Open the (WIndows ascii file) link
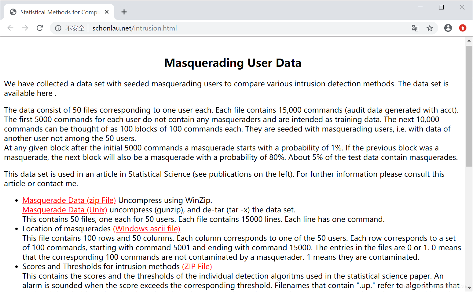Image resolution: width=473 pixels, height=292 pixels. tap(147, 229)
